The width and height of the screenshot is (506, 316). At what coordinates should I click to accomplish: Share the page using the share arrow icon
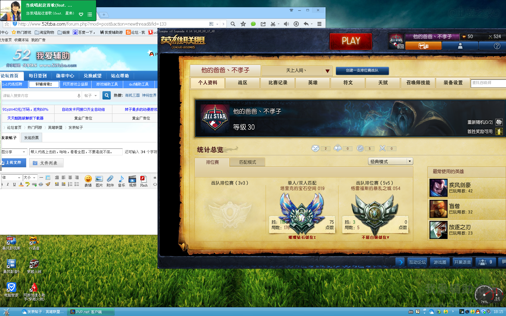263,24
